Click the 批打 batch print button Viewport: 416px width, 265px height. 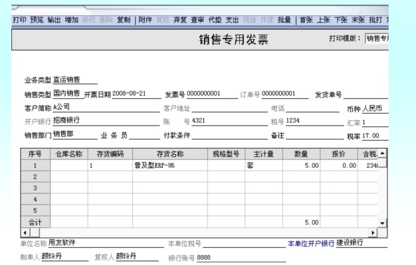point(375,20)
